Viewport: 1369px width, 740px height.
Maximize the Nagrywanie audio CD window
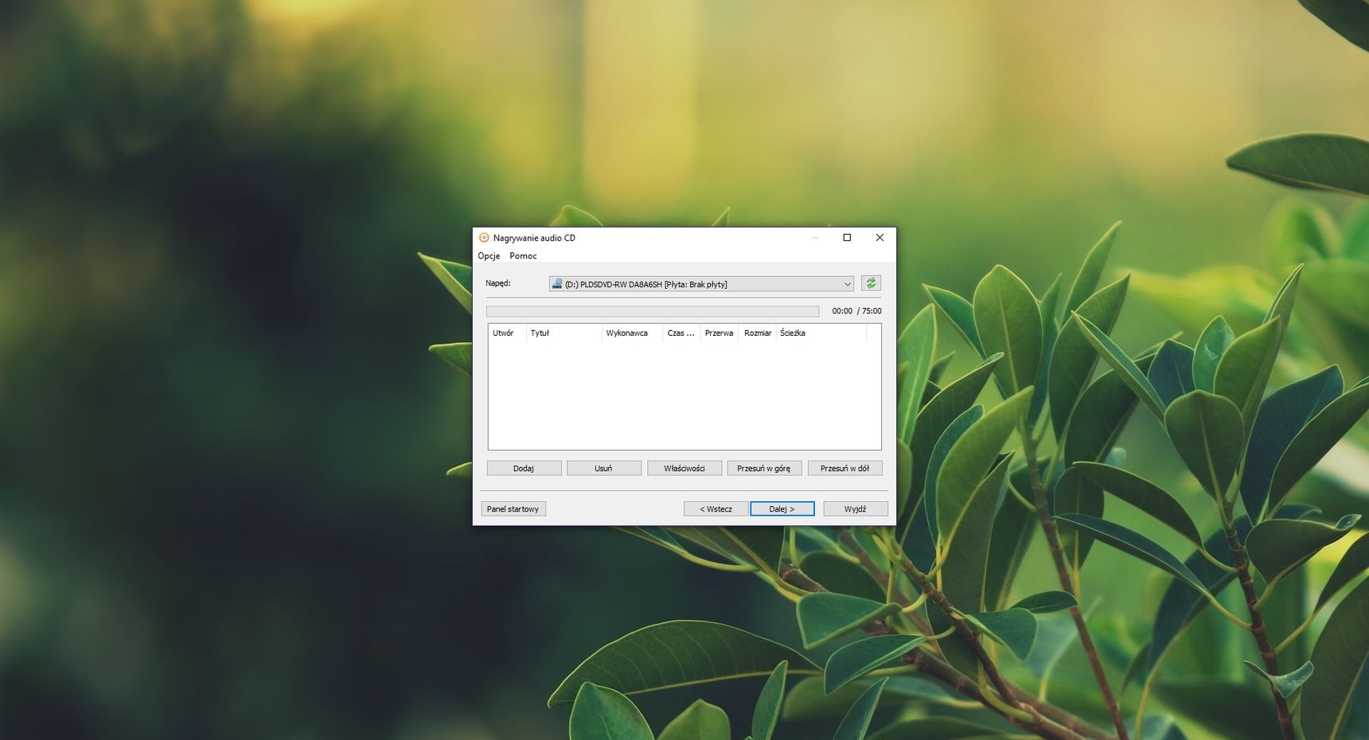click(x=847, y=237)
